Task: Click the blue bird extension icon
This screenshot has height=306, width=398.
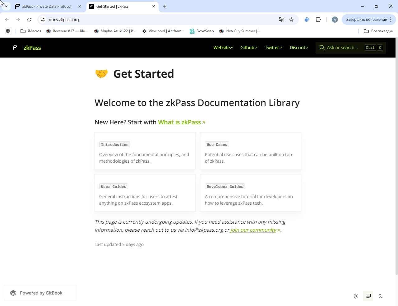Action: pos(307,20)
